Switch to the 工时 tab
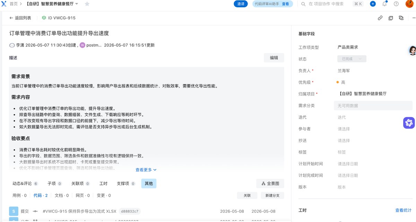This screenshot has width=416, height=222. (x=103, y=184)
